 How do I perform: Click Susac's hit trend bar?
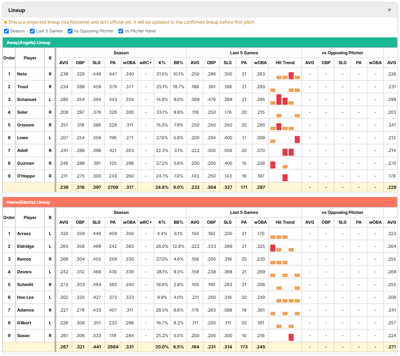tap(291, 337)
